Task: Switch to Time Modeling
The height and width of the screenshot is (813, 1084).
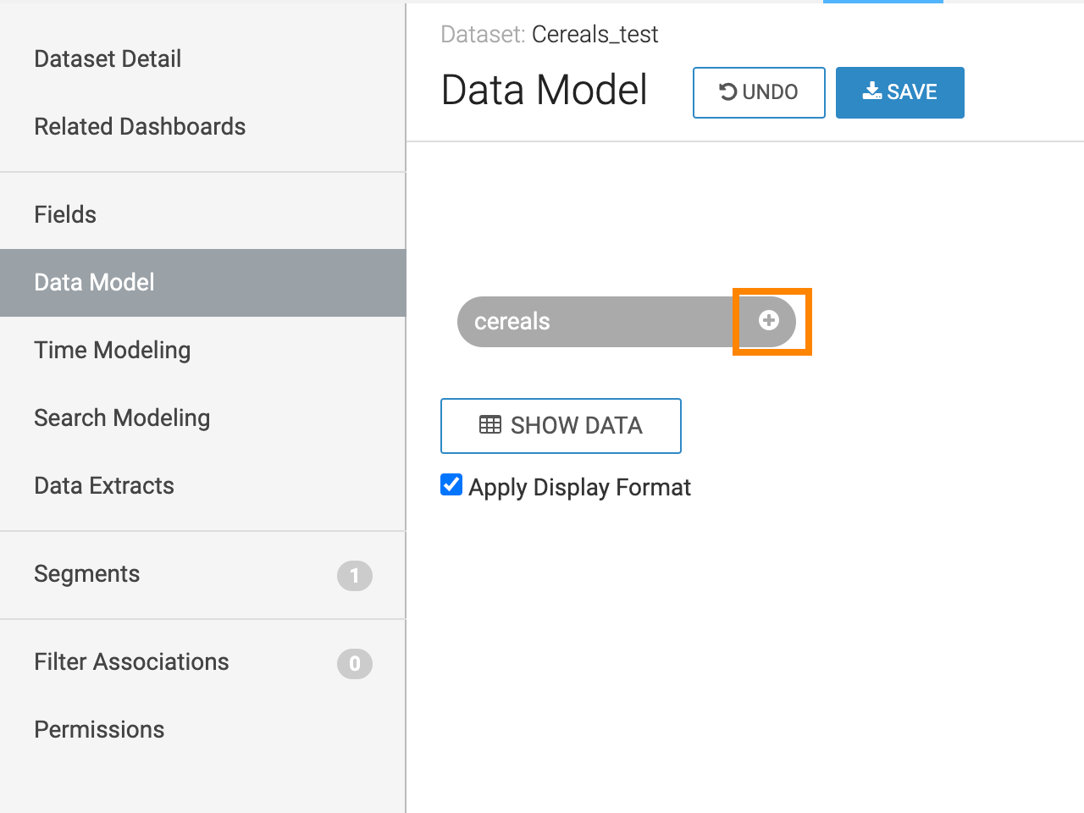Action: pos(112,350)
